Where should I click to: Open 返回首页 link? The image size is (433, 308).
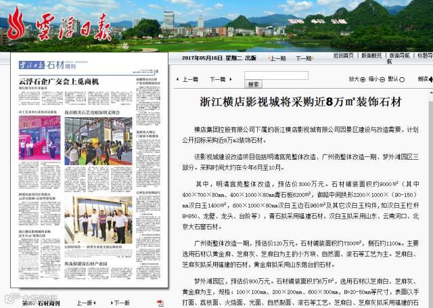point(343,56)
